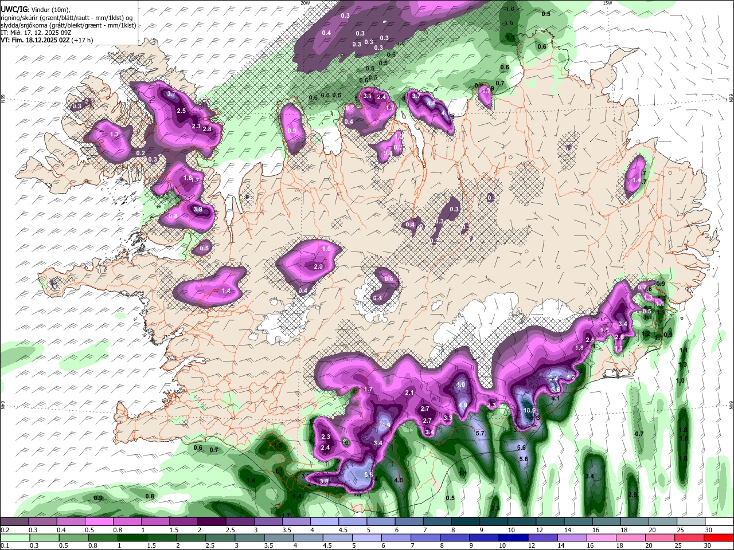Screen dimensions: 734x550
Task: Pick the palest green swatch above rain legend 0.1
Action: [15, 537]
